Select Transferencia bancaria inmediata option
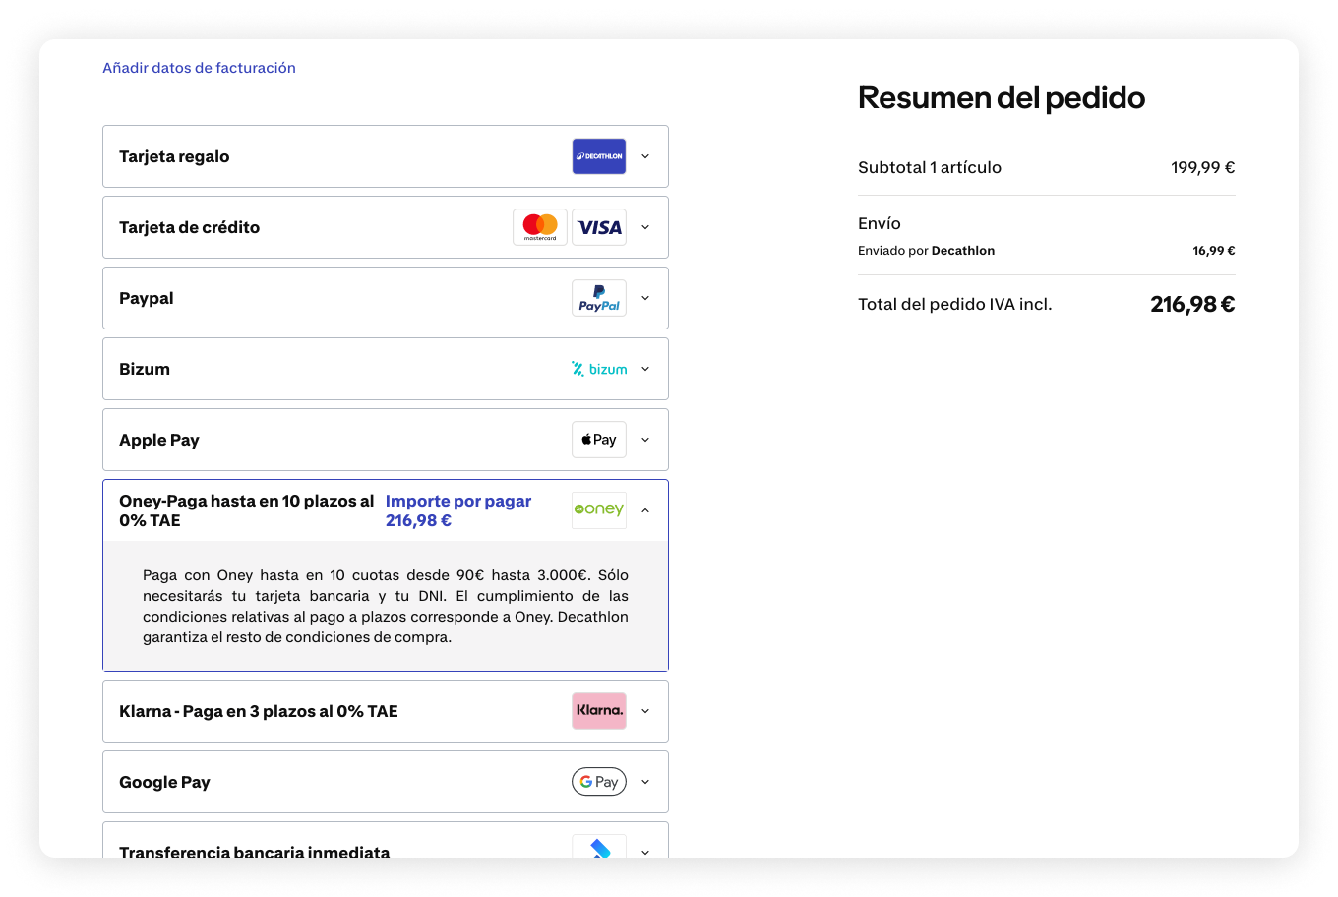Viewport: 1338px width, 897px height. (x=254, y=850)
